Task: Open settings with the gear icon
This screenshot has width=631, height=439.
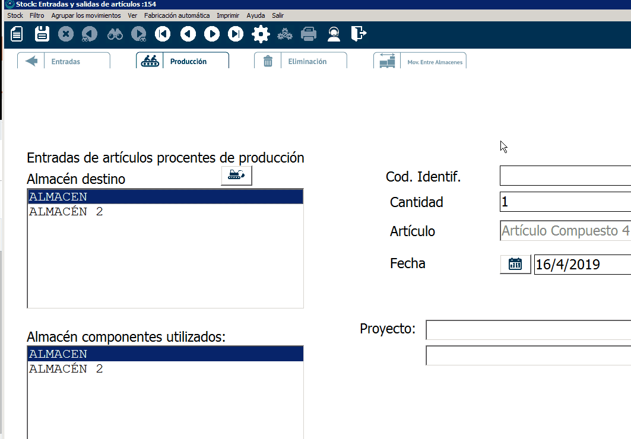Action: pos(261,34)
